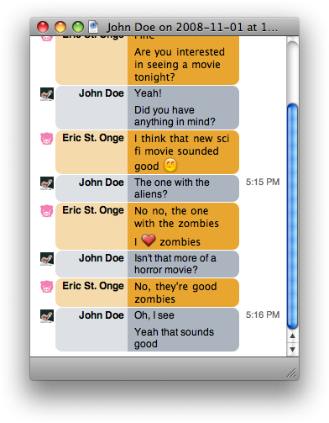Click sender name Eric St. Onge beside "No no, the one"
The height and width of the screenshot is (423, 329).
[93, 210]
